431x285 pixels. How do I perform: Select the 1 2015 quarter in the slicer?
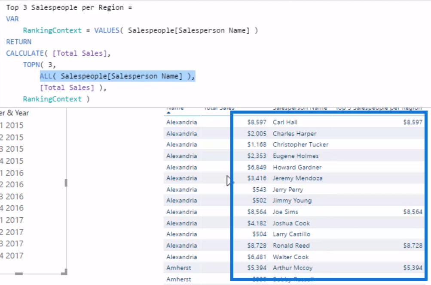12,126
